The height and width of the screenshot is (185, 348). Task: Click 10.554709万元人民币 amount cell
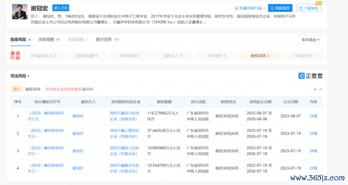click(164, 168)
